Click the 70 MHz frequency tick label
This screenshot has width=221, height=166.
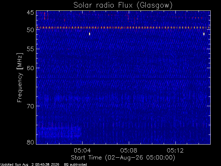click(30, 106)
